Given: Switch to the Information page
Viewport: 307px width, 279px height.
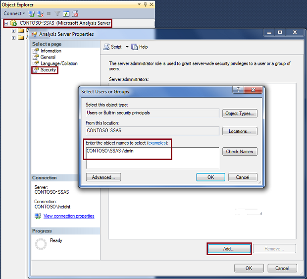Looking at the screenshot, I should (51, 51).
